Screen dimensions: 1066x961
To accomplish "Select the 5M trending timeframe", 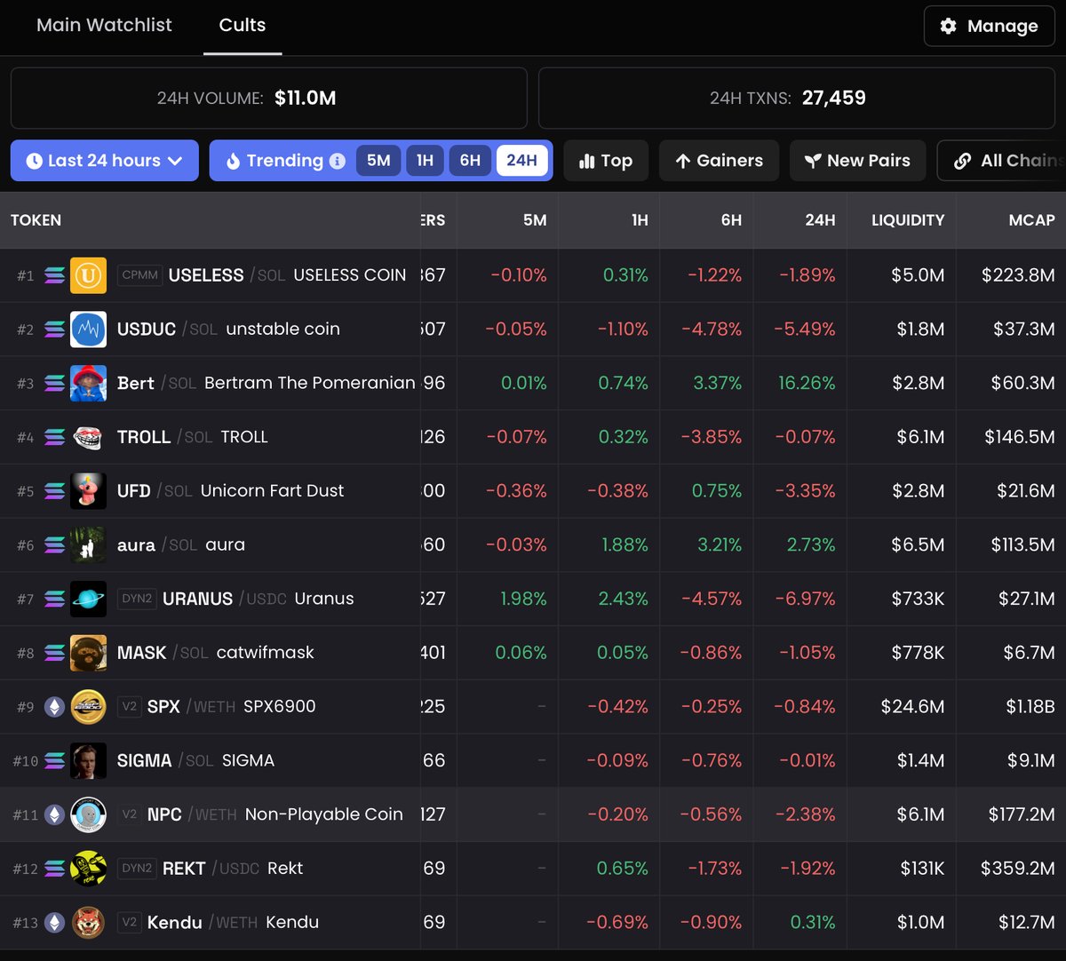I will point(378,161).
